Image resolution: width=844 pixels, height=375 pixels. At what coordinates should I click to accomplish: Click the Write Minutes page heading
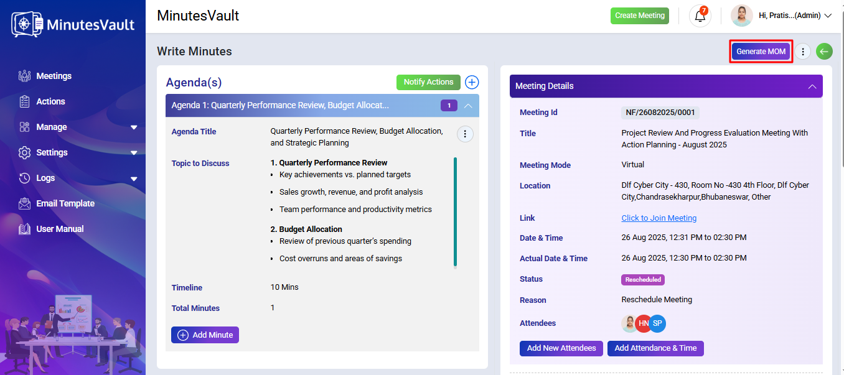point(194,52)
